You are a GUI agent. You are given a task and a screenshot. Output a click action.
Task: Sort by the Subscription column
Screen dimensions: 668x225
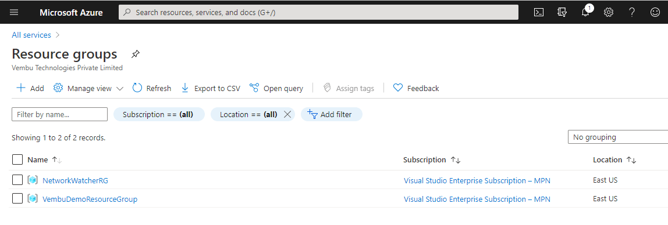(432, 160)
